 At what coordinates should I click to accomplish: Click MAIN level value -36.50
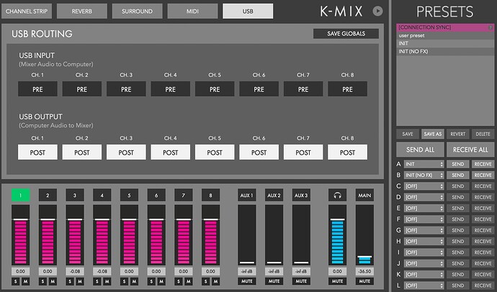tap(364, 271)
